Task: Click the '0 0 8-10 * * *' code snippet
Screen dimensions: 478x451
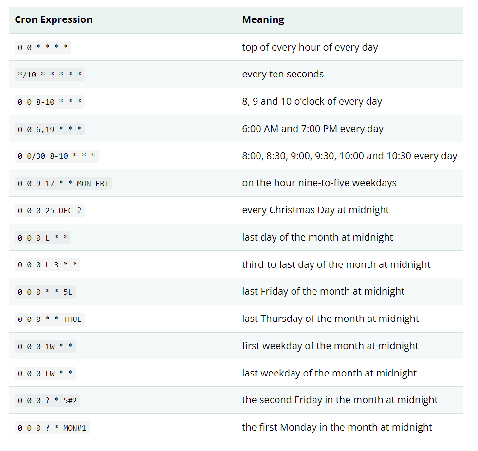Action: pyautogui.click(x=50, y=102)
